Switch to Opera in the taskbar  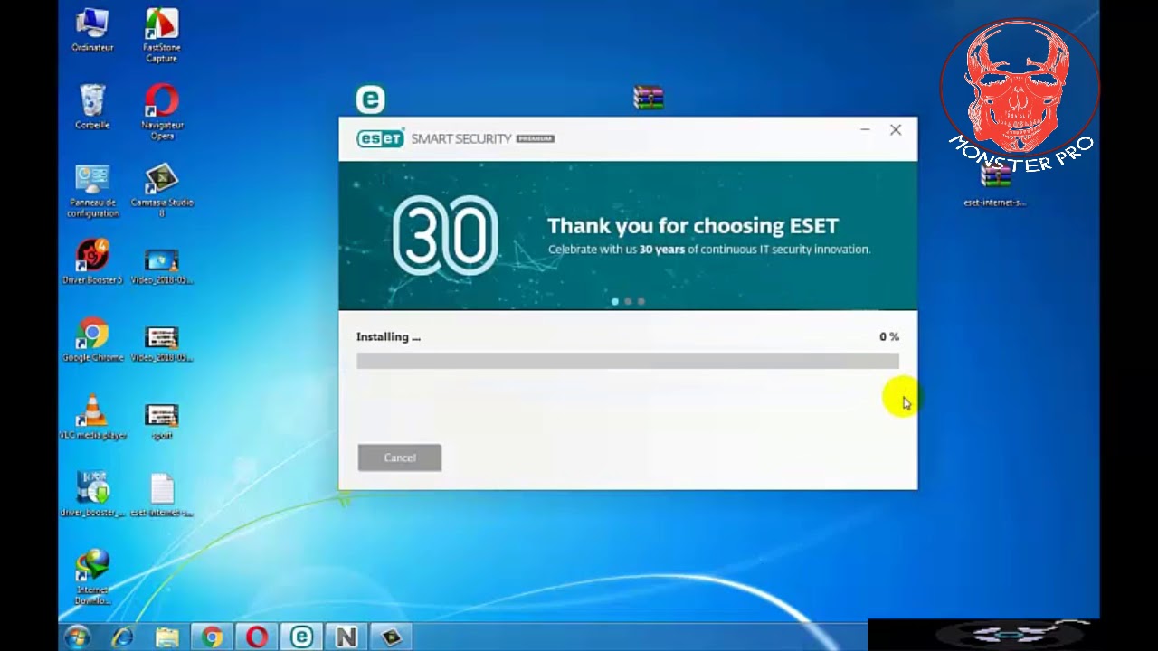tap(257, 637)
